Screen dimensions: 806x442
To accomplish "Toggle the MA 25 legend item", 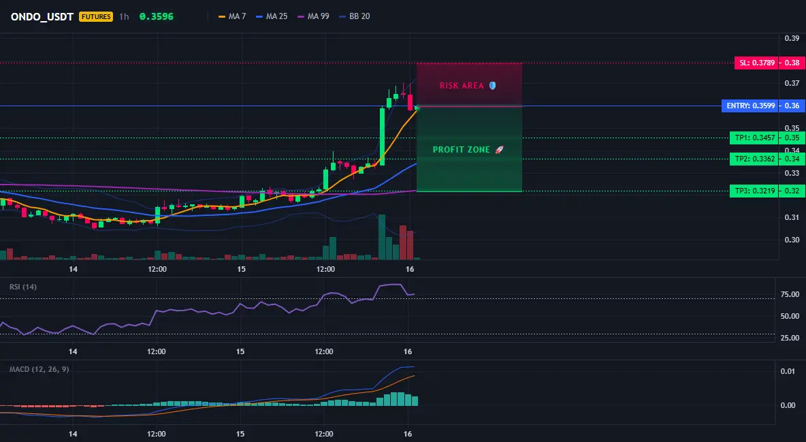I will 272,16.
